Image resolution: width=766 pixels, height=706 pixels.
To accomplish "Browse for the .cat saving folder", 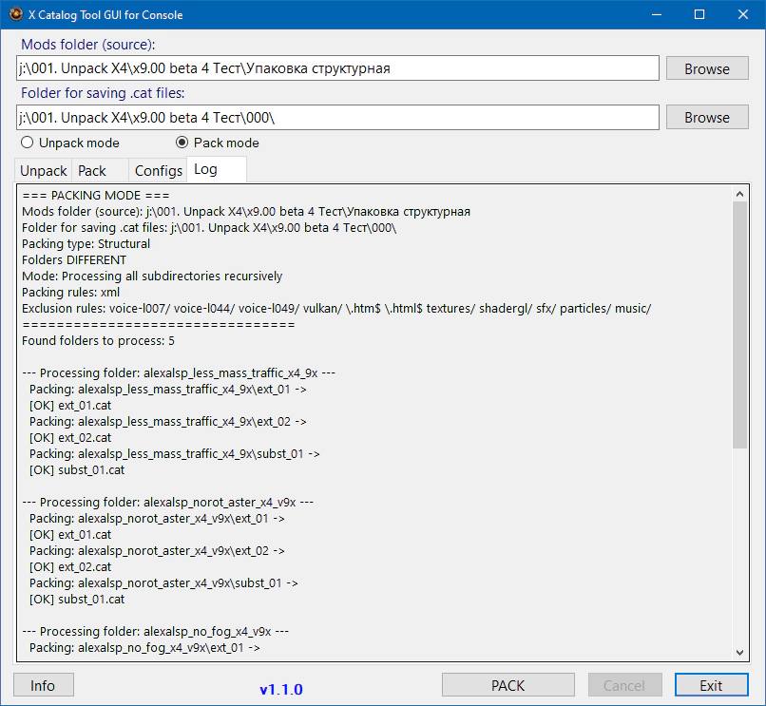I will click(707, 118).
